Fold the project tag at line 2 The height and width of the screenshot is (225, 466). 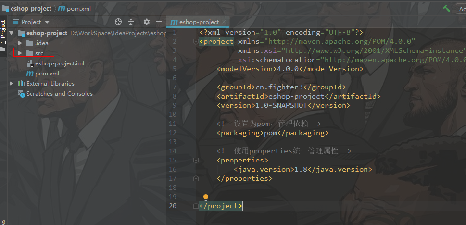(196, 42)
